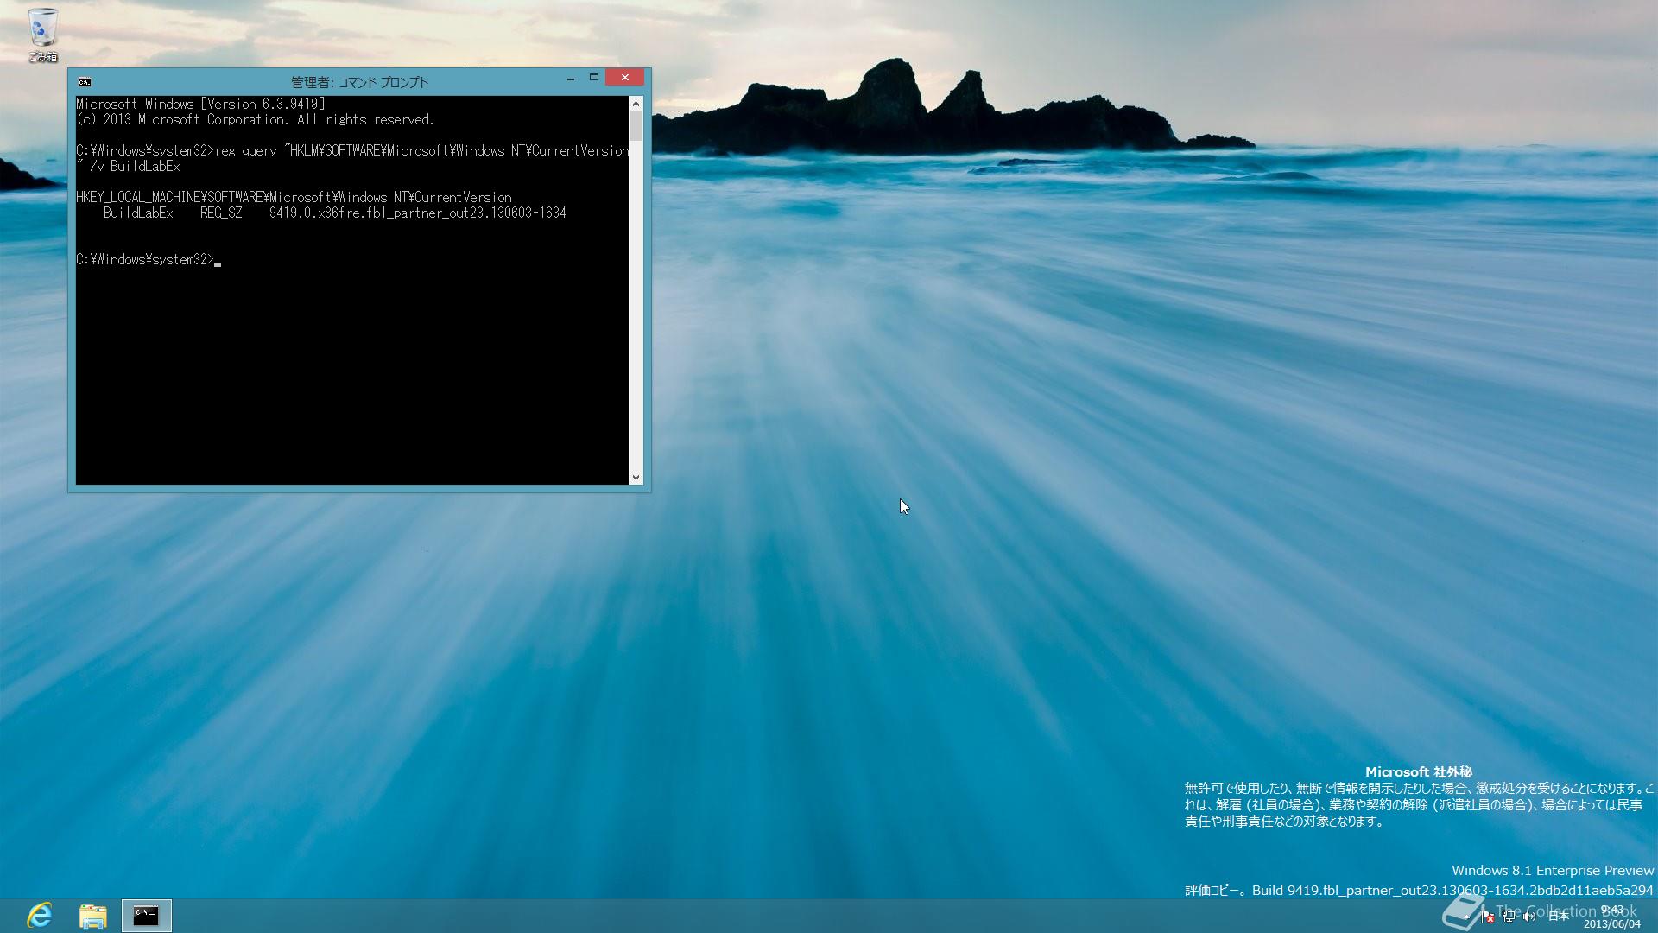The width and height of the screenshot is (1658, 933).
Task: Open volume speaker icon in tray
Action: 1529,917
